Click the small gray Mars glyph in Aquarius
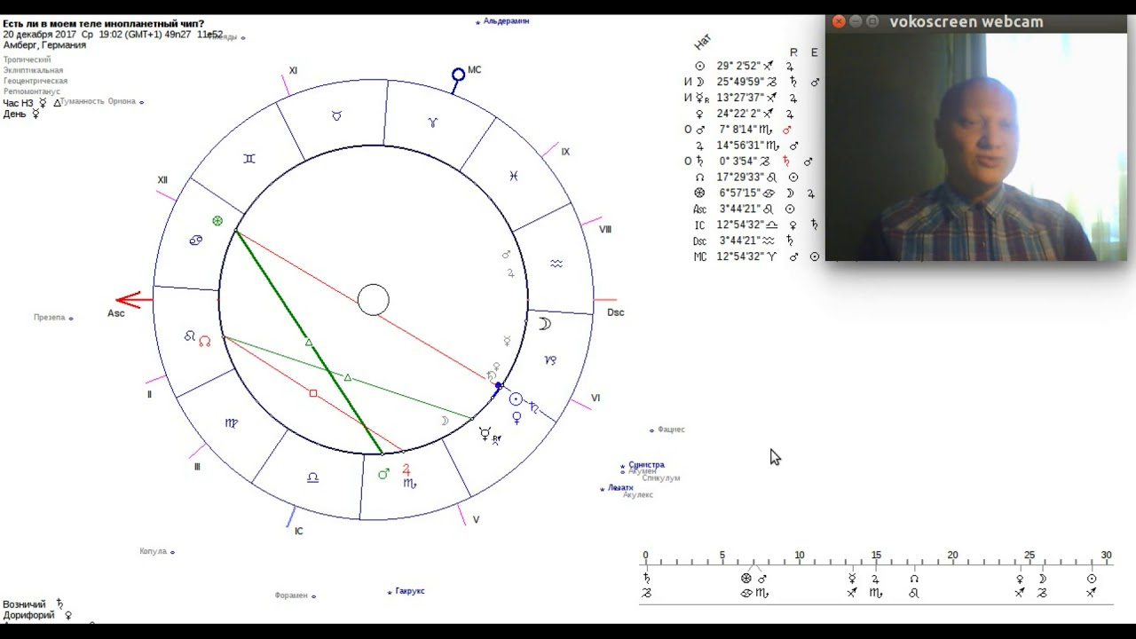 point(506,255)
